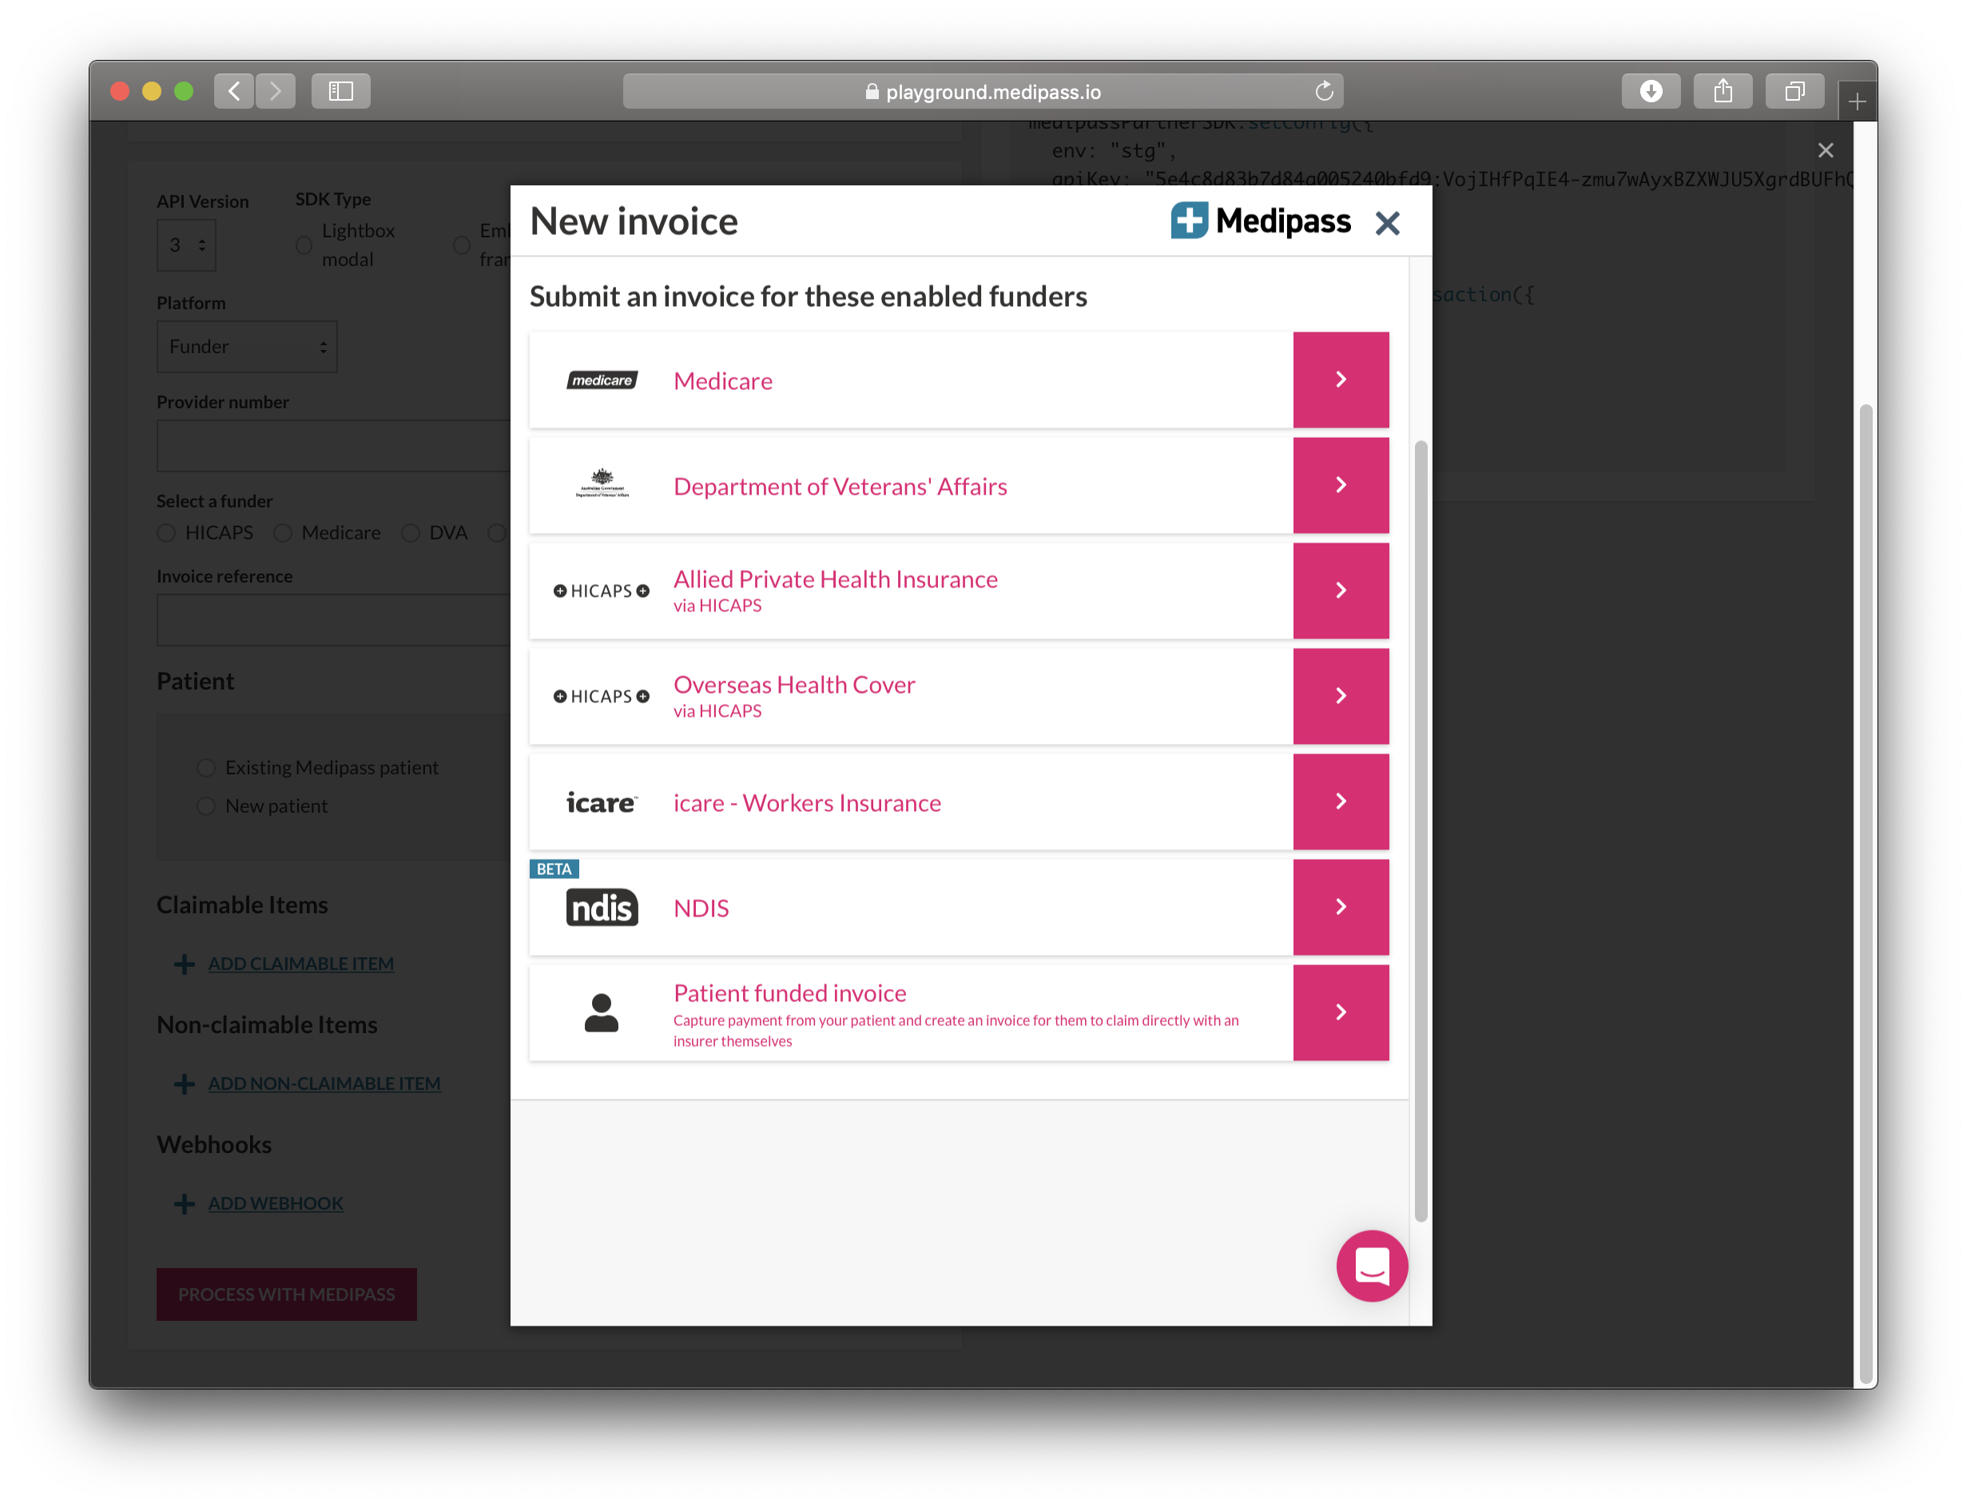Viewport: 1967px width, 1507px height.
Task: Open API Version dropdown
Action: pos(187,245)
